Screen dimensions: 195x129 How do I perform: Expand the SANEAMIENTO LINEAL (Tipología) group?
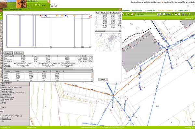(11, 116)
